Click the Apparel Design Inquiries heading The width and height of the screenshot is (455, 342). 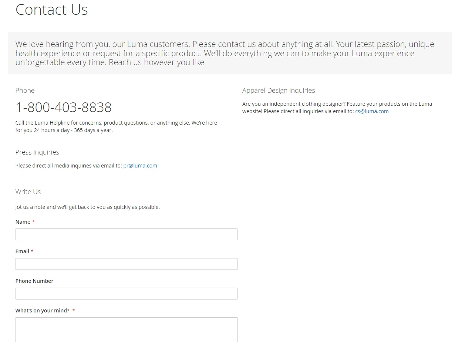[279, 91]
